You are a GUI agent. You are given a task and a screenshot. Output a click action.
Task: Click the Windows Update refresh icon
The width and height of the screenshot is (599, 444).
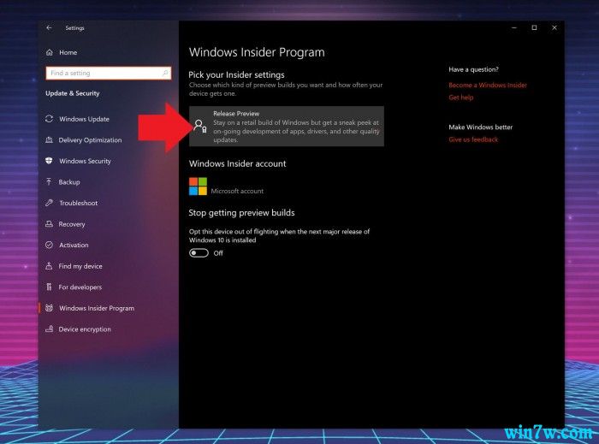coord(49,119)
